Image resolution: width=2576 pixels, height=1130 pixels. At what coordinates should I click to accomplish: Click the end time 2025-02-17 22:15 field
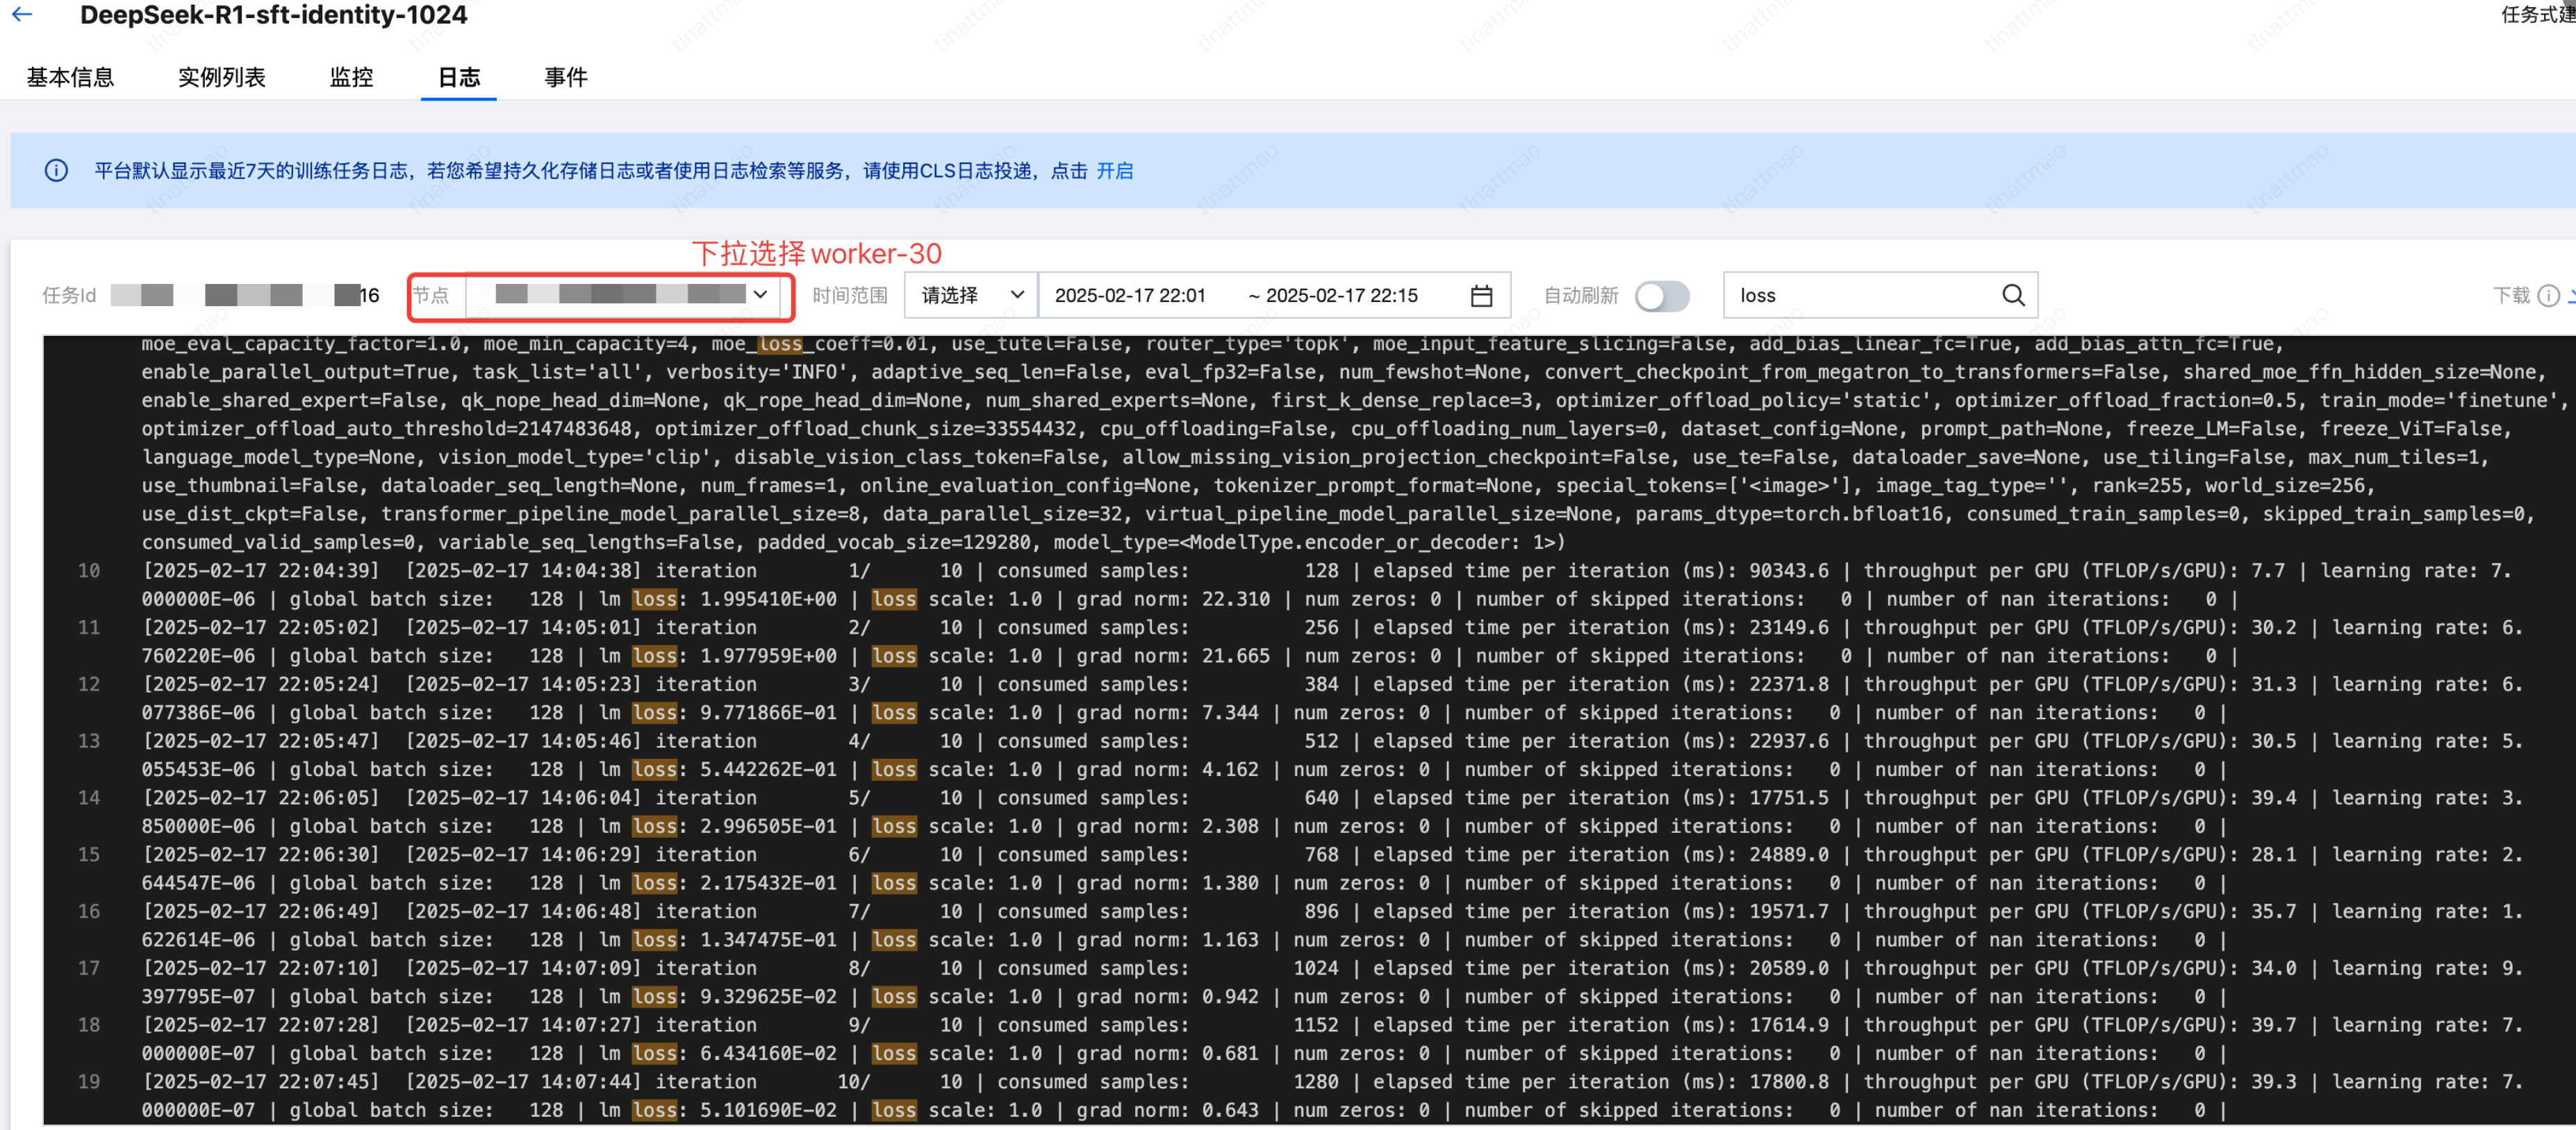pos(1342,296)
